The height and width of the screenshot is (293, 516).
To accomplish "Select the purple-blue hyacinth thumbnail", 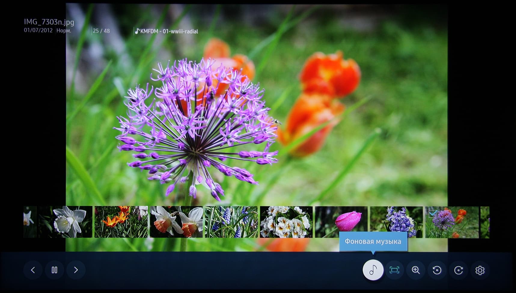I will 396,222.
